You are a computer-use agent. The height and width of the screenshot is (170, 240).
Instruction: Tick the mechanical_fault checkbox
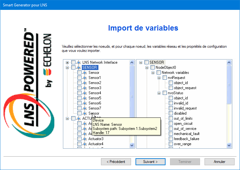tap(171, 134)
